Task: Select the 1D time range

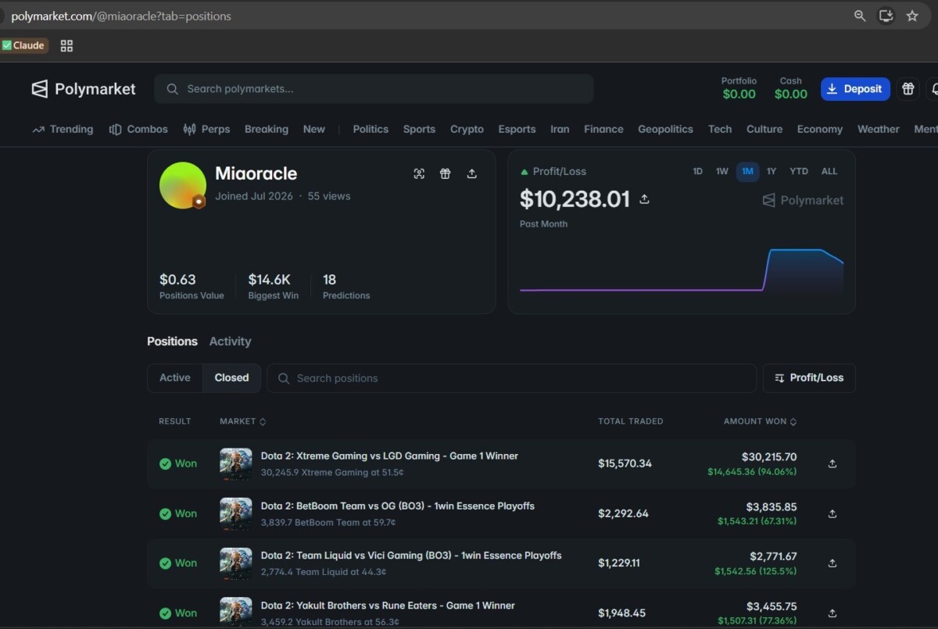Action: coord(697,171)
